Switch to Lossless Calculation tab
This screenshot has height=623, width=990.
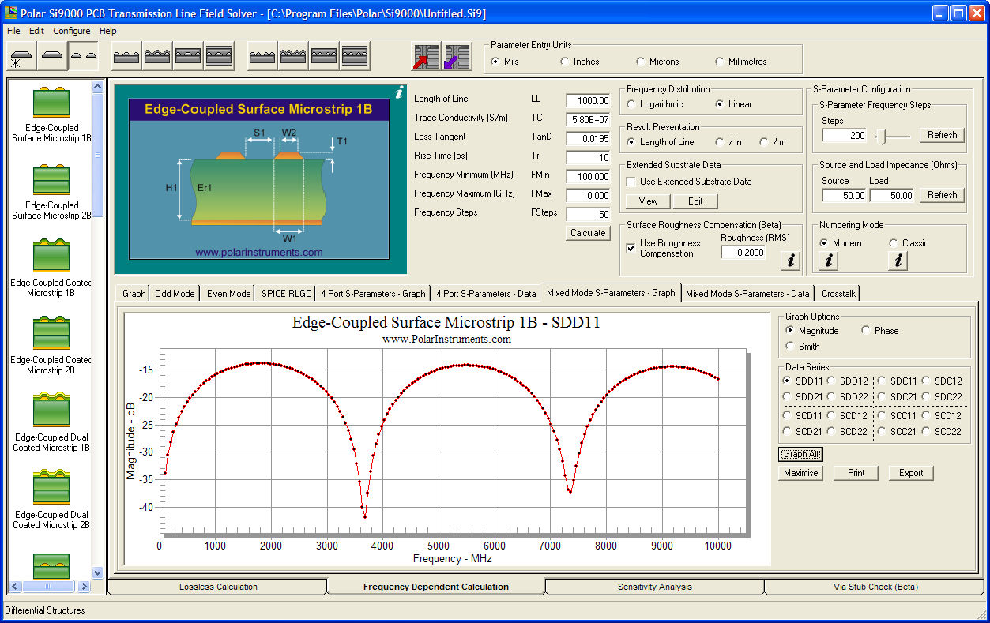click(x=218, y=587)
